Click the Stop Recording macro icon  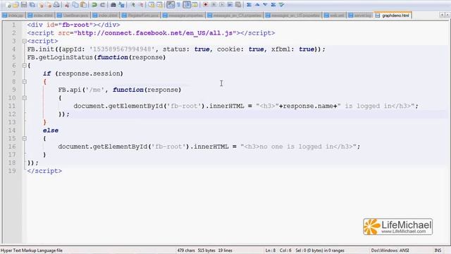214,5
